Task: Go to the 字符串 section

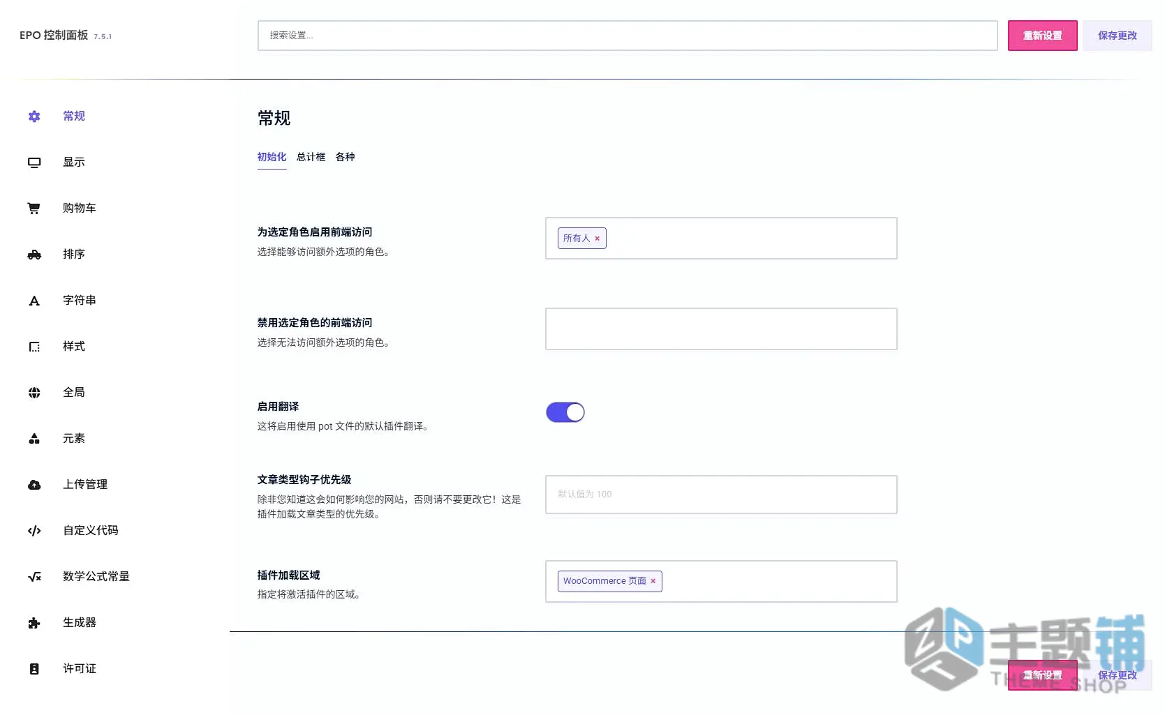Action: click(x=80, y=301)
